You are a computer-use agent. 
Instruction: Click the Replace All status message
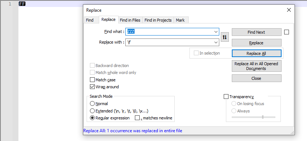(133, 131)
